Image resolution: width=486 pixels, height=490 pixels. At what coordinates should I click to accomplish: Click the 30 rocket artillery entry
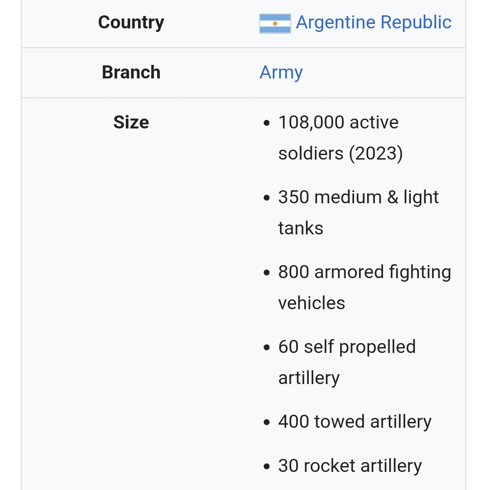[x=350, y=466]
